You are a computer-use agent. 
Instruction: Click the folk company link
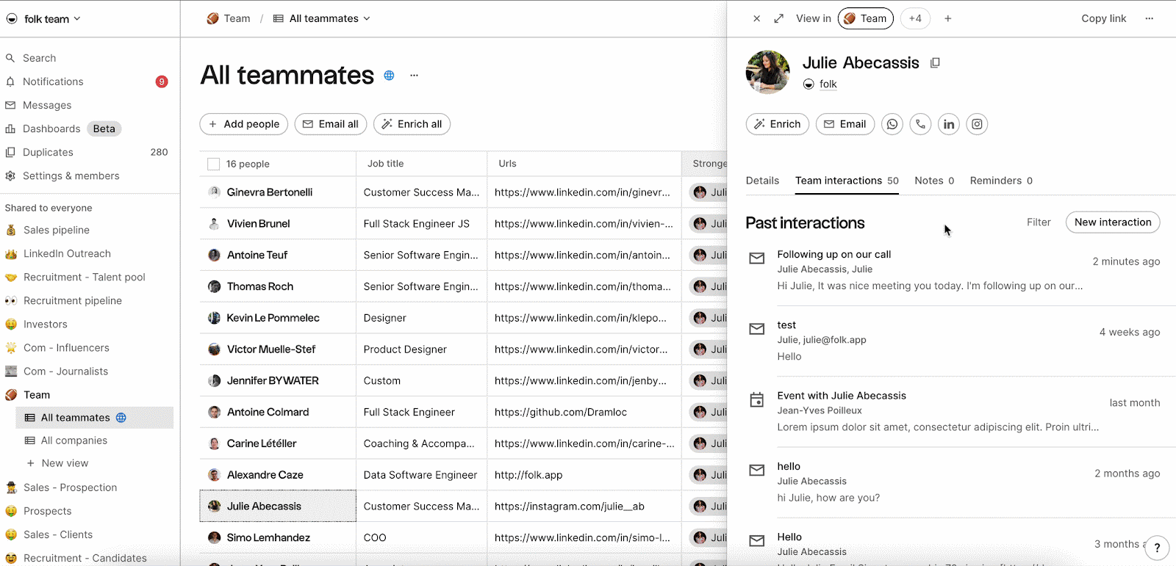828,84
